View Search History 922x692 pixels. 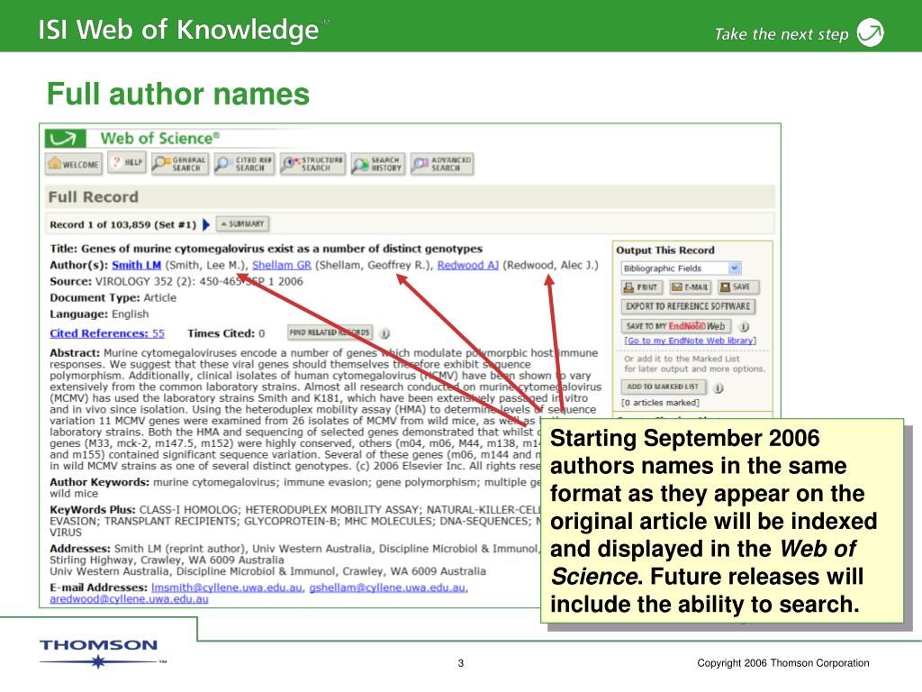(x=377, y=164)
